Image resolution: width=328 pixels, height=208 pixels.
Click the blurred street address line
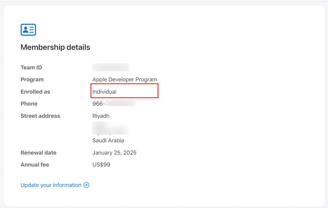click(x=110, y=128)
